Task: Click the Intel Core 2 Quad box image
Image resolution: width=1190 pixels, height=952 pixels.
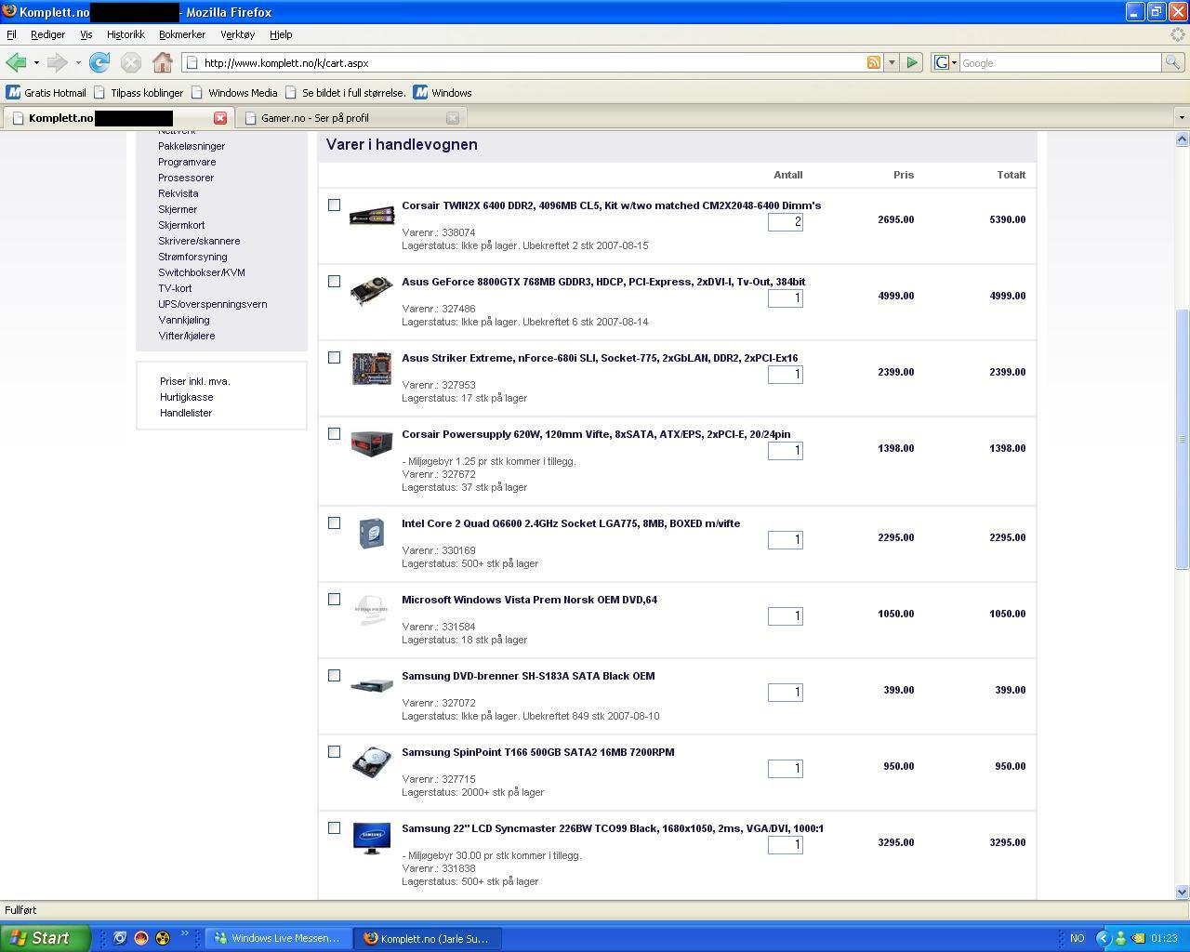Action: (x=372, y=533)
